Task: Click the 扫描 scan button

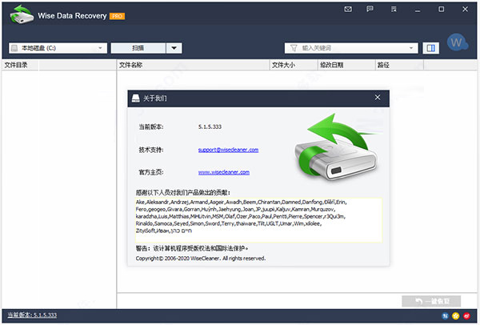Action: click(x=138, y=48)
